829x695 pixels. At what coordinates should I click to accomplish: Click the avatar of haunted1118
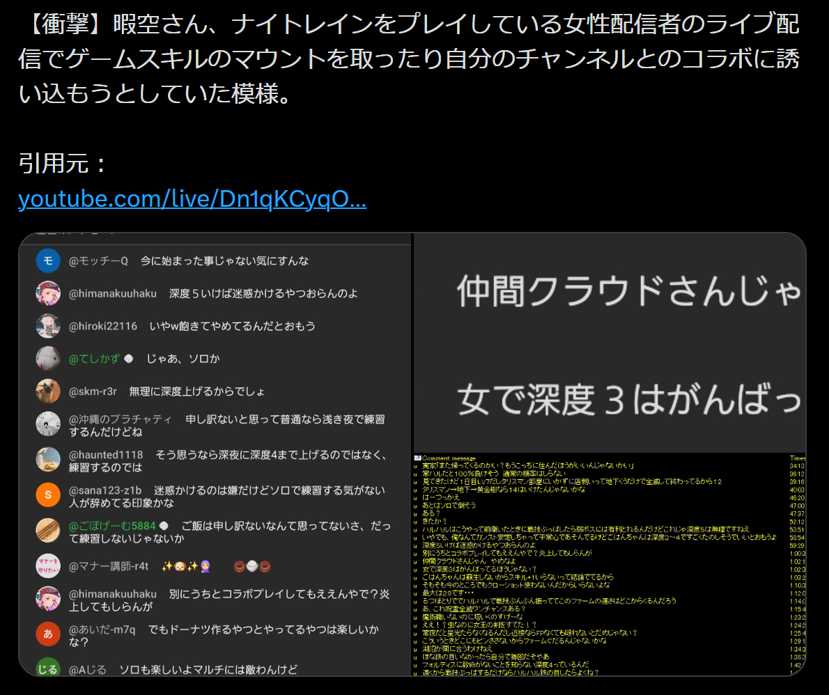pyautogui.click(x=48, y=460)
